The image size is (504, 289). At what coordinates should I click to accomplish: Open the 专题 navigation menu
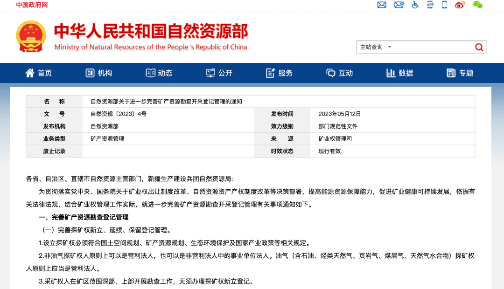[x=460, y=73]
